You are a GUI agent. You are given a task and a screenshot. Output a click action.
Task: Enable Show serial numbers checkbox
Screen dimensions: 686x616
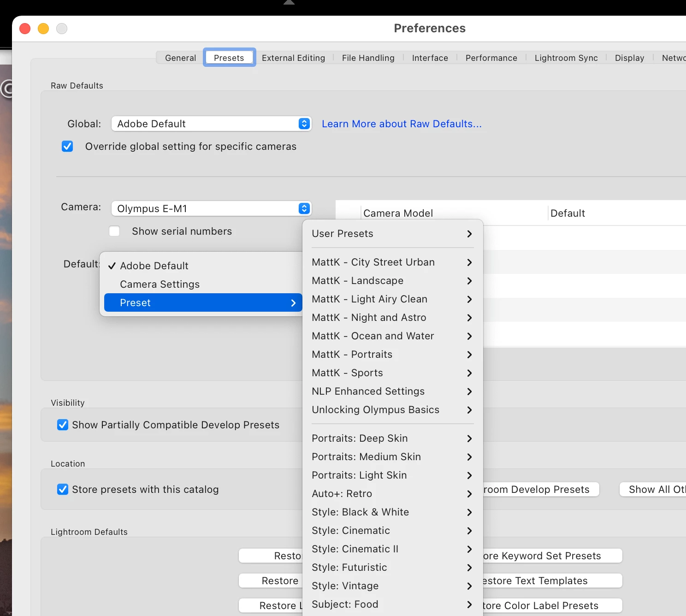[x=114, y=231]
